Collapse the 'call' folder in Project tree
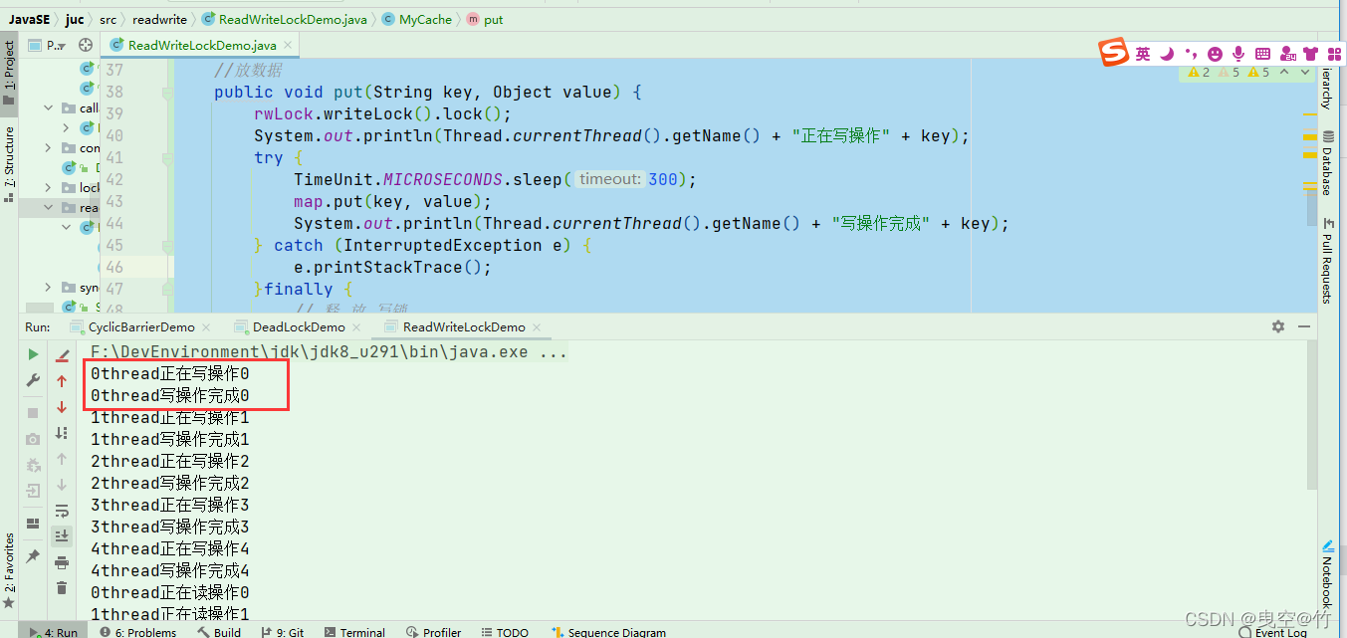The height and width of the screenshot is (638, 1347). pyautogui.click(x=48, y=107)
